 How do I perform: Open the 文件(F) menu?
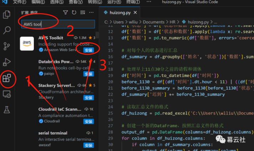click(20, 2)
